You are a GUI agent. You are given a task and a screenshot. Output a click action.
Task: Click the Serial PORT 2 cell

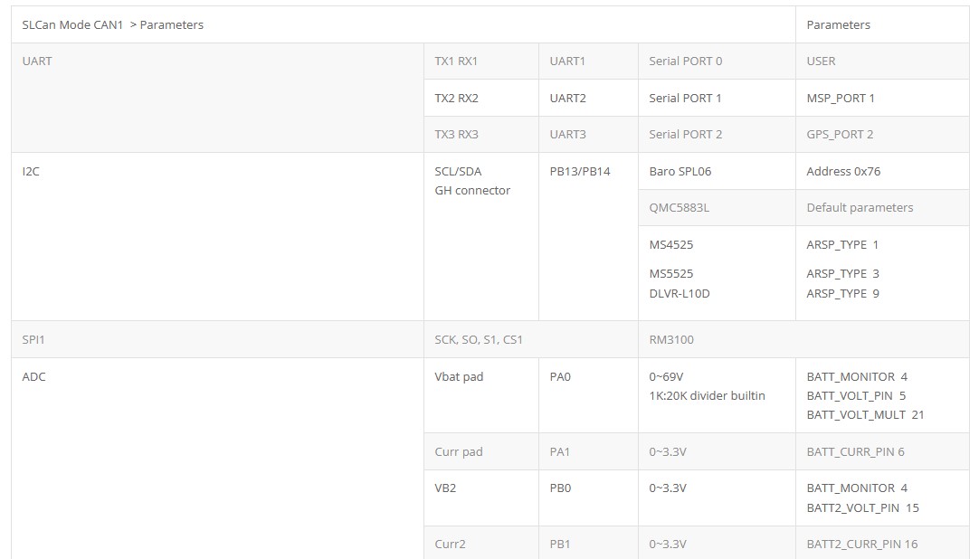point(717,135)
